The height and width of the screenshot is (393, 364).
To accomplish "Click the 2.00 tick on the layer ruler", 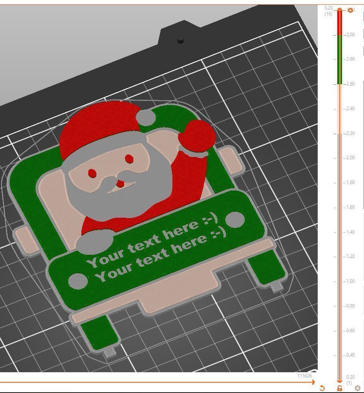I will click(350, 158).
